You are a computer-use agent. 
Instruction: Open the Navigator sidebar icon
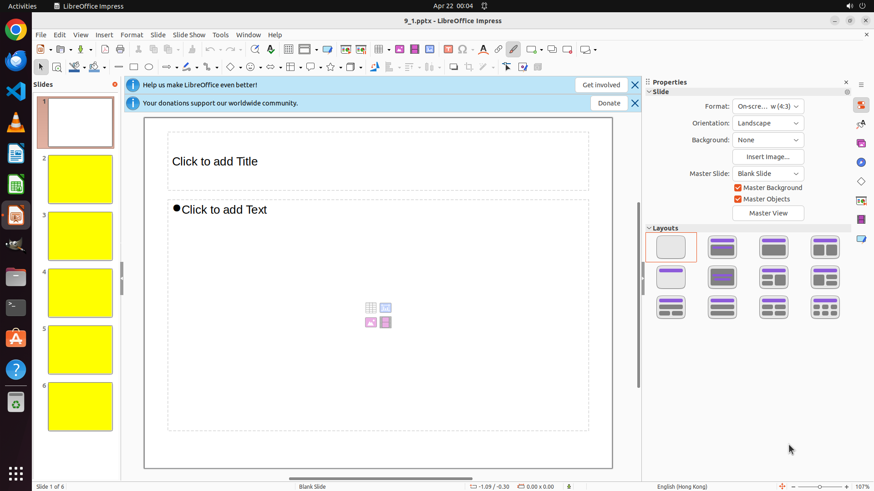(861, 163)
